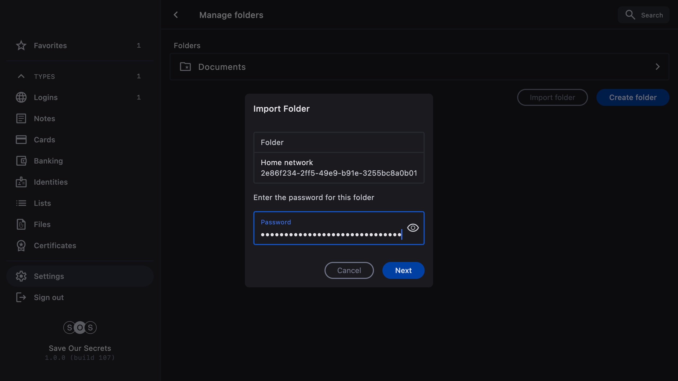Open the Lists menu item
The height and width of the screenshot is (381, 678).
click(42, 203)
